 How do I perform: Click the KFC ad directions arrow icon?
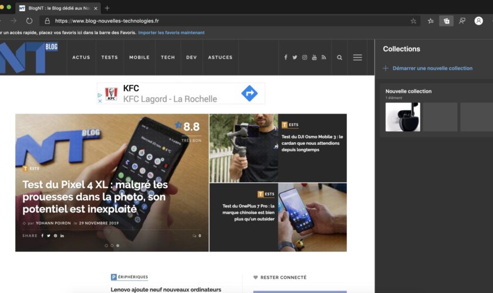tap(249, 93)
